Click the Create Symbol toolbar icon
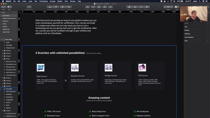Viewport: 210px width, 118px height. point(29,7)
